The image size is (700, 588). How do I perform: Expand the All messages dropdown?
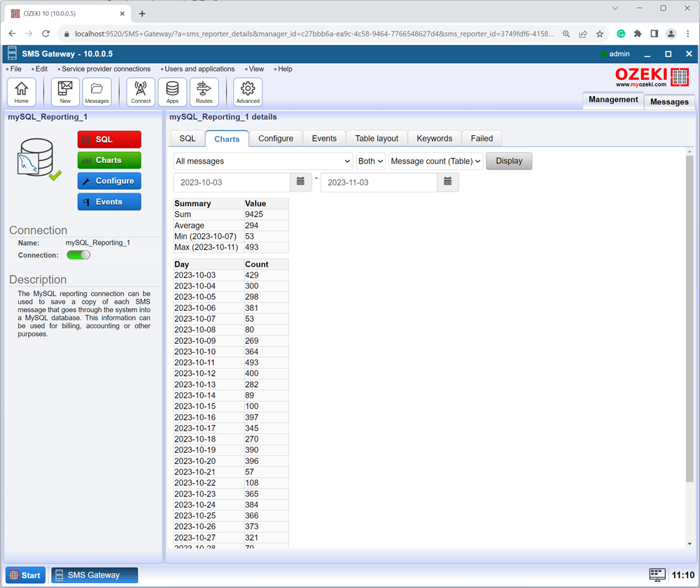coord(263,161)
